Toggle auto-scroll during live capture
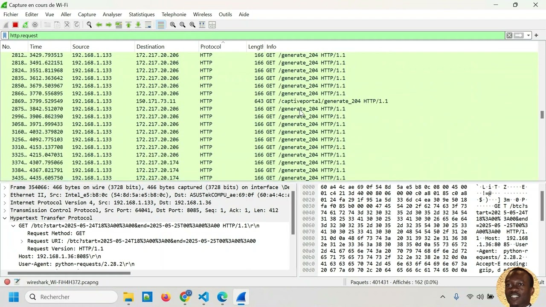The height and width of the screenshot is (307, 546). pyautogui.click(x=148, y=25)
